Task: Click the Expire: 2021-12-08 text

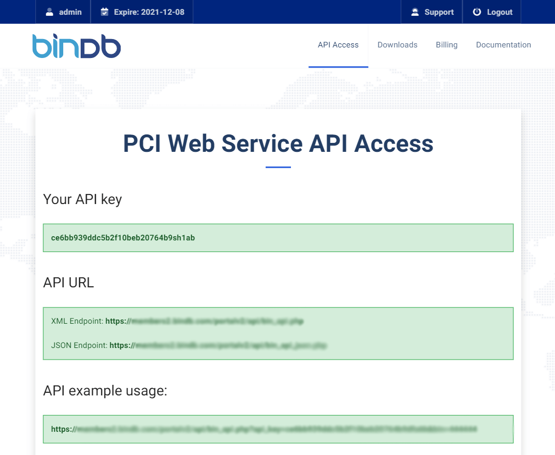Action: [x=149, y=12]
